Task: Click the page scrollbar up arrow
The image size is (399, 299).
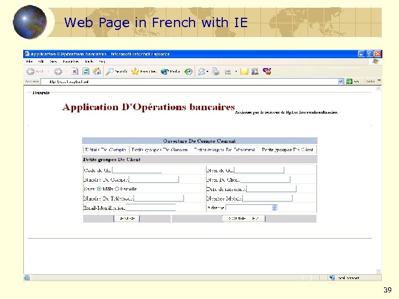Action: point(378,89)
